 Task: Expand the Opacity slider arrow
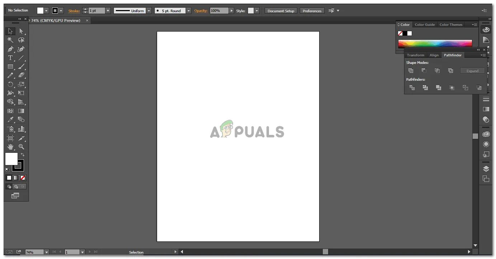click(231, 11)
